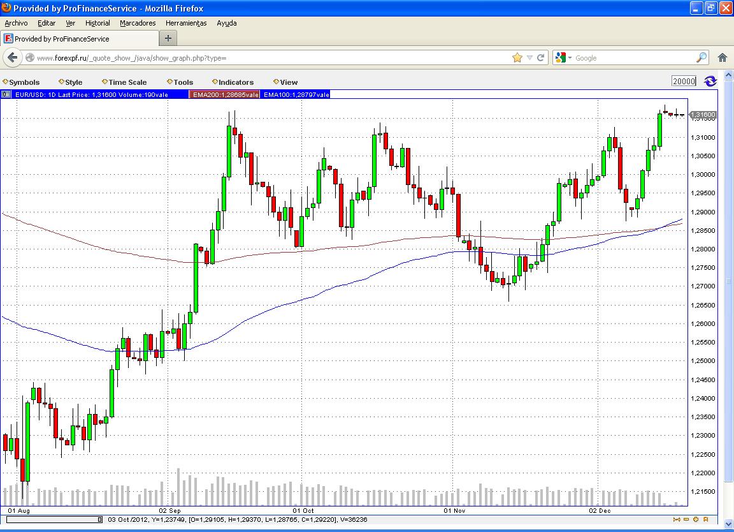Go to the Firefox home page
Viewport: 734px width, 532px height.
point(723,57)
